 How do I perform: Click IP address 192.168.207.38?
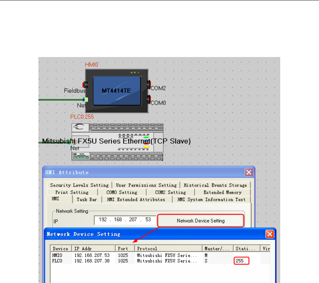tap(92, 261)
